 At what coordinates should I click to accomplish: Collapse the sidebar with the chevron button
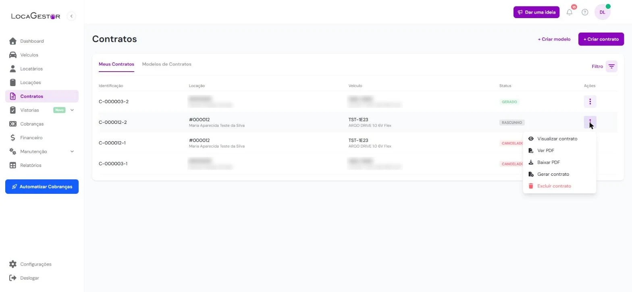(71, 16)
